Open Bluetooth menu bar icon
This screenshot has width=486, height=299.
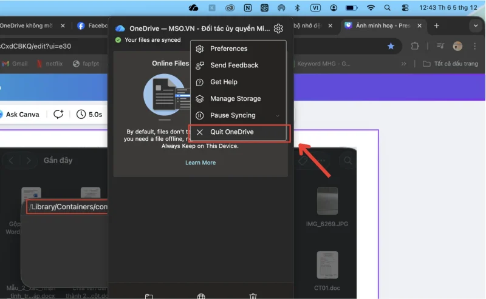pos(297,8)
